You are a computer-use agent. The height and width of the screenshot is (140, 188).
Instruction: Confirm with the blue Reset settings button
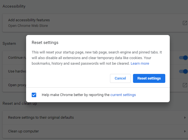click(149, 78)
